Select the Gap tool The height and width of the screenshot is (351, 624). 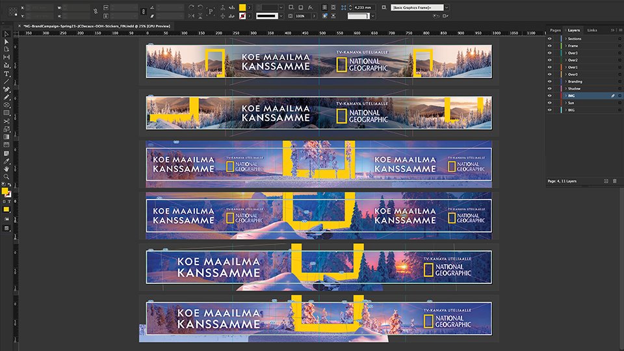coord(6,57)
